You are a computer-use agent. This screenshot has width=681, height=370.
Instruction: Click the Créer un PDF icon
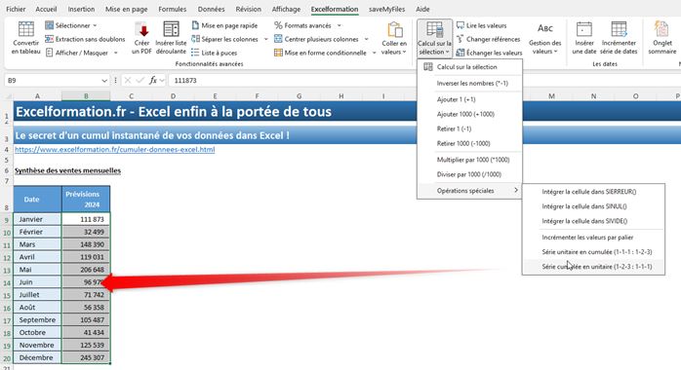pyautogui.click(x=141, y=29)
